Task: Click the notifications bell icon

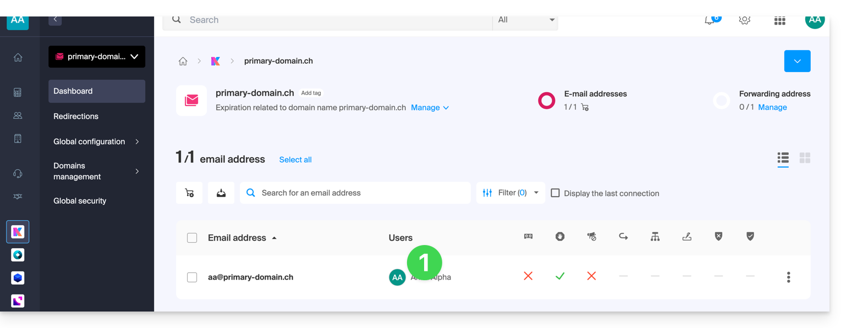Action: point(710,20)
